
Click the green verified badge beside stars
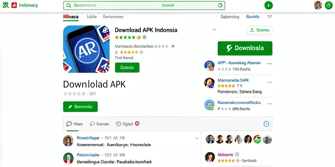click(x=144, y=37)
